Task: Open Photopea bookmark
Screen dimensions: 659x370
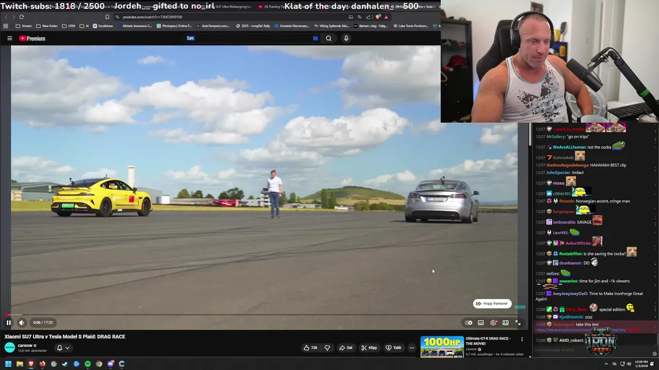Action: [x=174, y=26]
